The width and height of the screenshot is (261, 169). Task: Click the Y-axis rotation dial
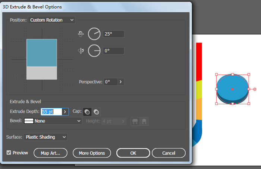click(94, 51)
